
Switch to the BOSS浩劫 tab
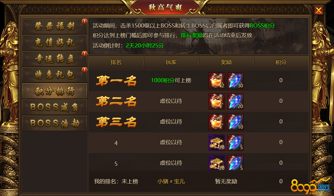[x=55, y=123]
